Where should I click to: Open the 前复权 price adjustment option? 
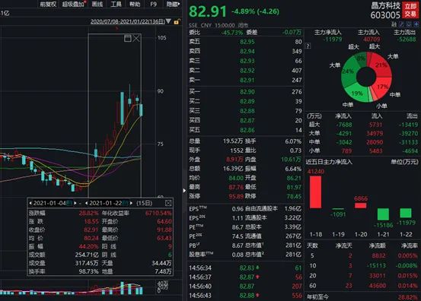48,4
